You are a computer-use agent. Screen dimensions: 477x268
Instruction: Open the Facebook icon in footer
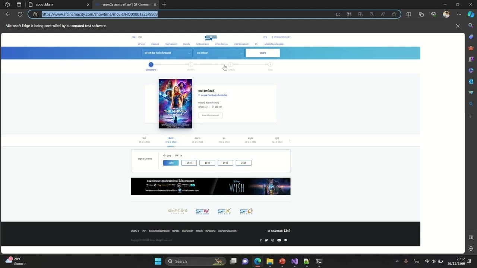260,240
